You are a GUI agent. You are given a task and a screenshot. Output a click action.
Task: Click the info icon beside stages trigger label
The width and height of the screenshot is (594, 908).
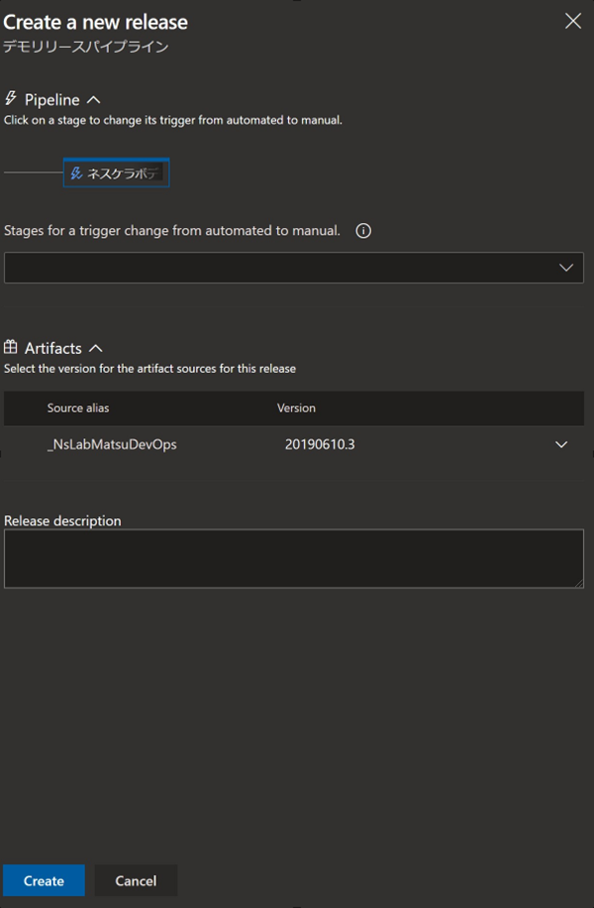point(363,231)
